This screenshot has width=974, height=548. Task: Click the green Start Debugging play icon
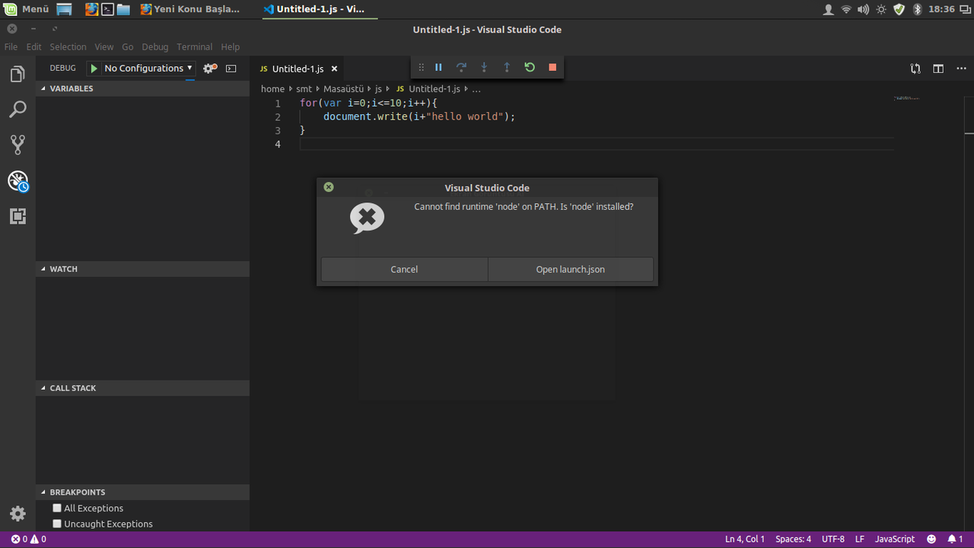(94, 68)
